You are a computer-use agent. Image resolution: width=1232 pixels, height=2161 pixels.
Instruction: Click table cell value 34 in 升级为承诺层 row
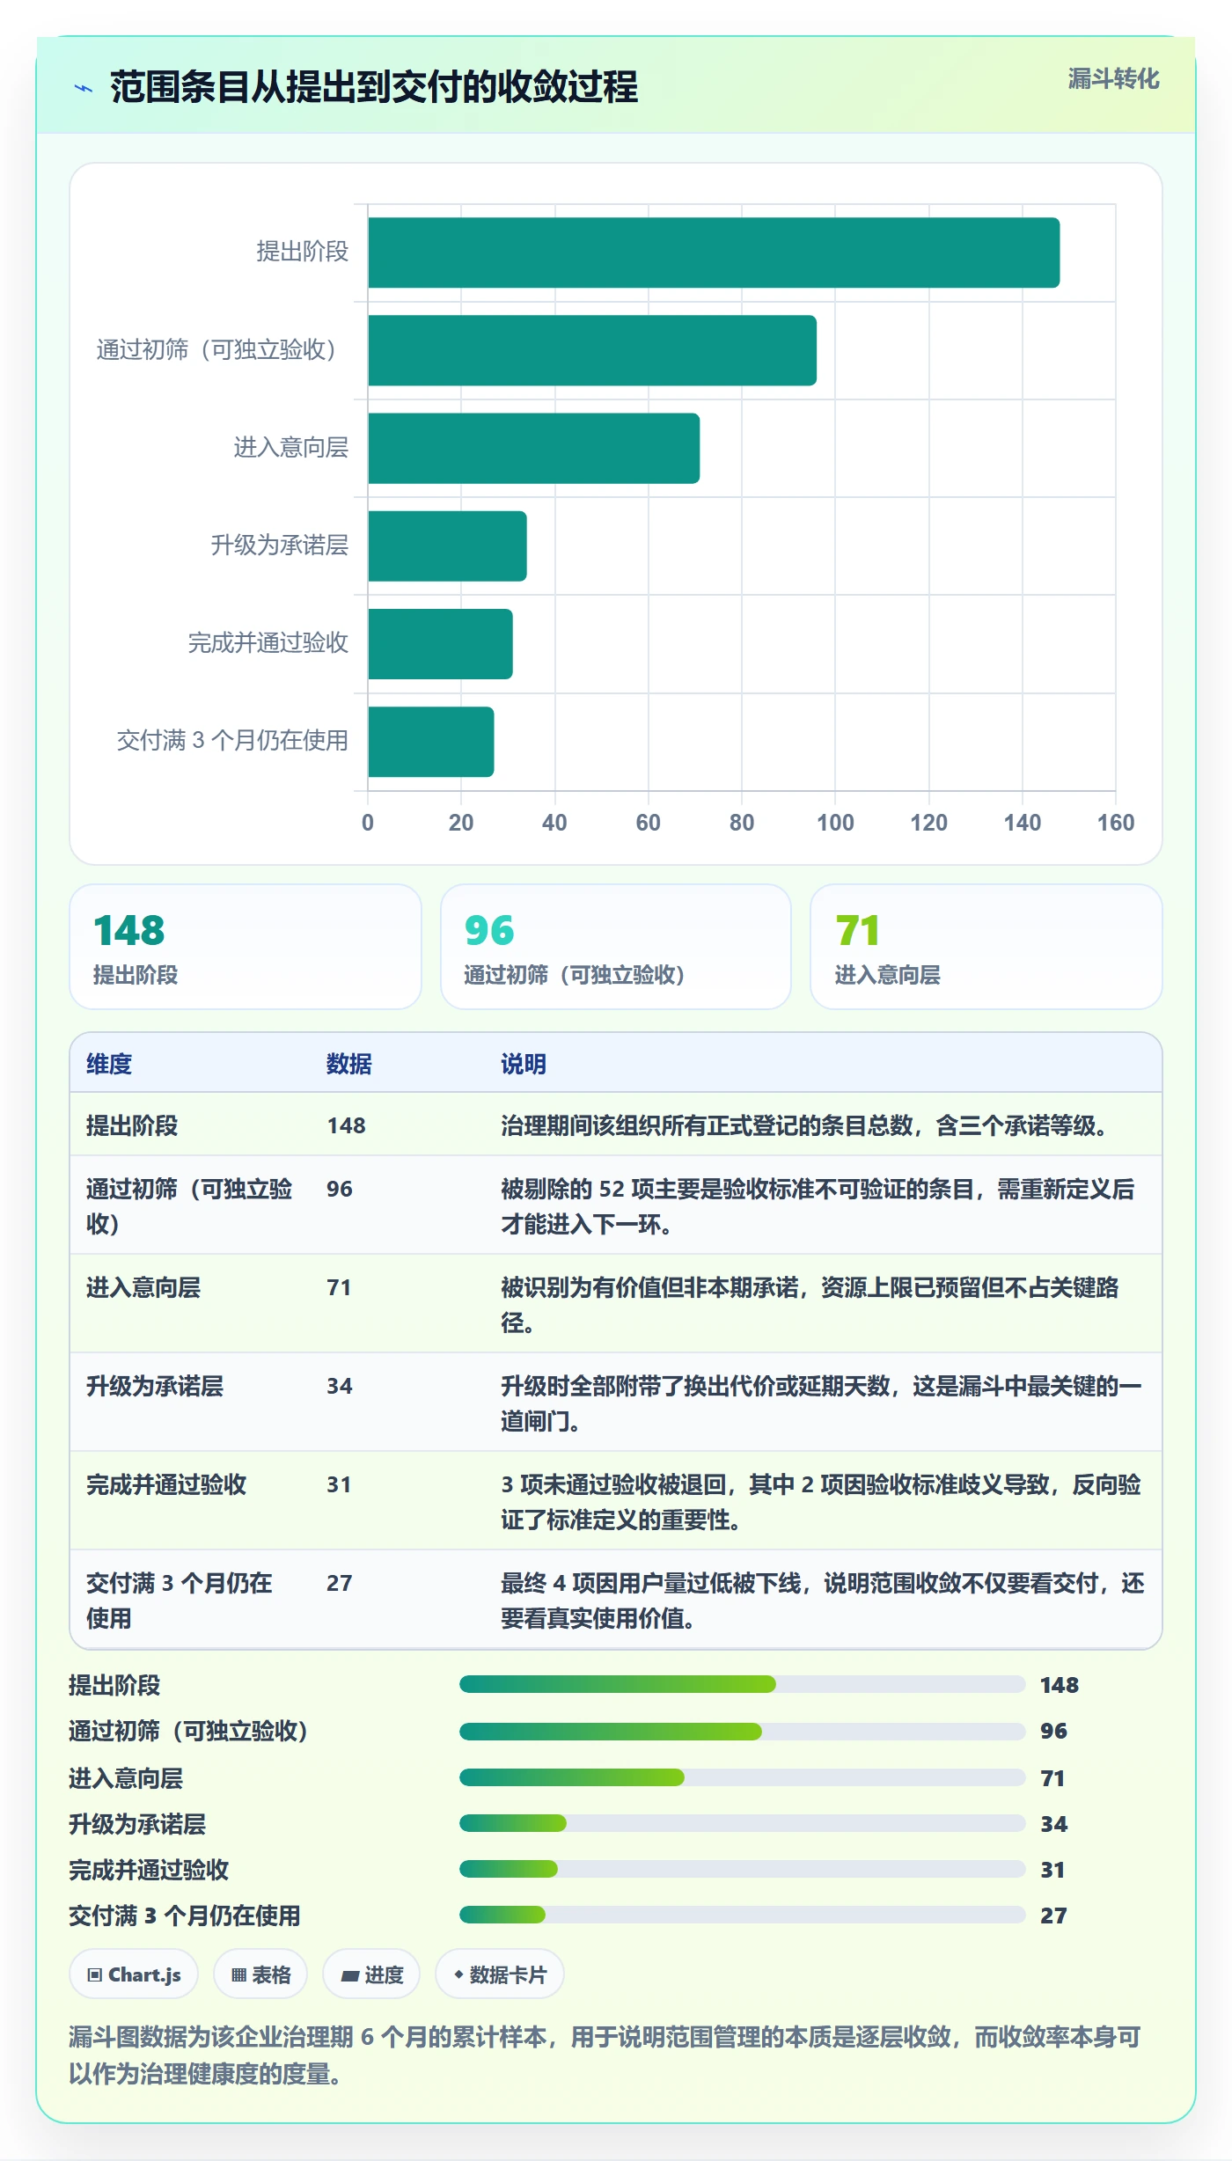340,1386
